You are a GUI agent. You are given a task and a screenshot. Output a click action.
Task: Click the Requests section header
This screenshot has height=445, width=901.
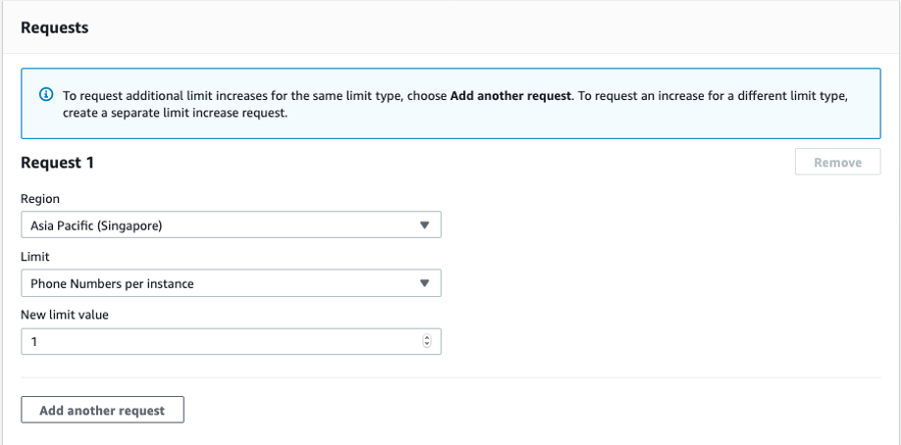point(55,27)
